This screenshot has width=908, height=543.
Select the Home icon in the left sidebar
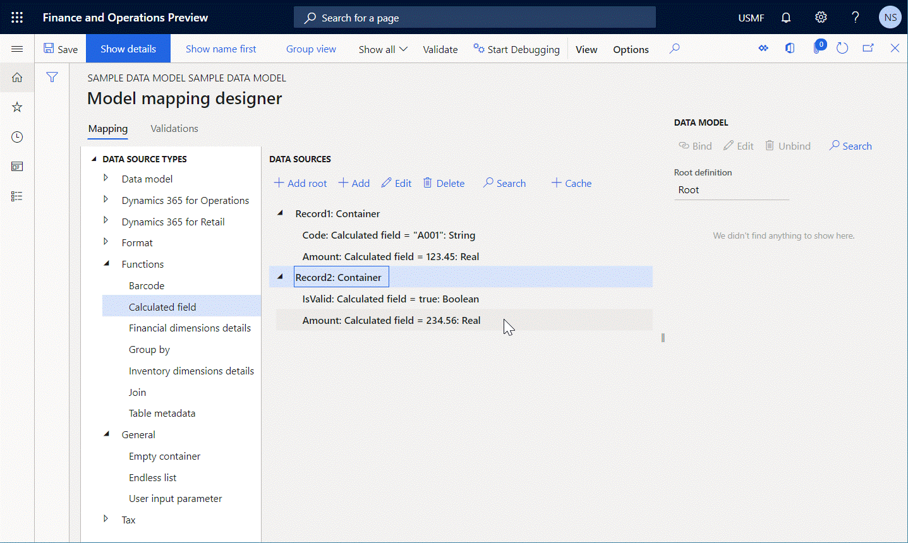(17, 77)
